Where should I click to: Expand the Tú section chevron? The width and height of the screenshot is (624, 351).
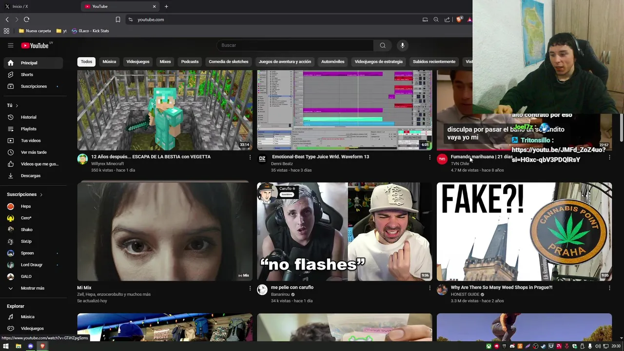17,105
